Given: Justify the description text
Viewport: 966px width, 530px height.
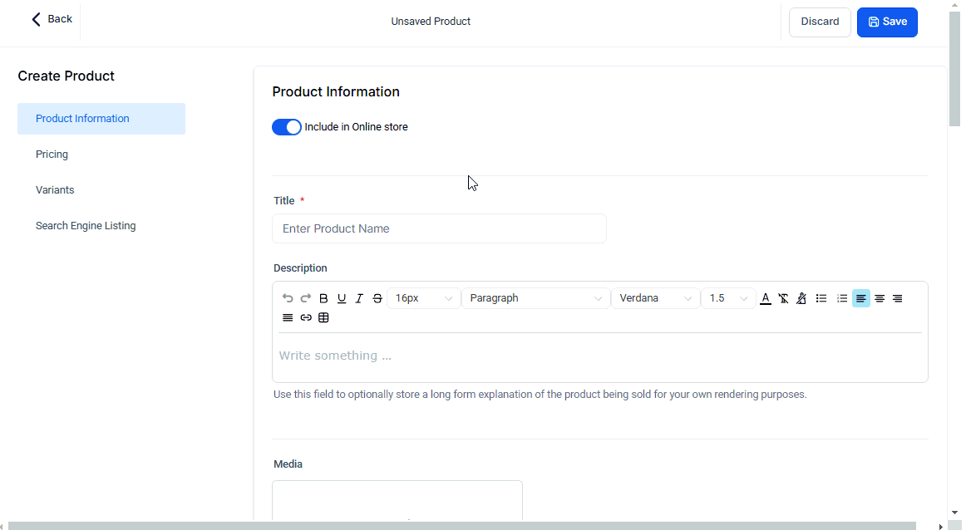Looking at the screenshot, I should [x=288, y=317].
